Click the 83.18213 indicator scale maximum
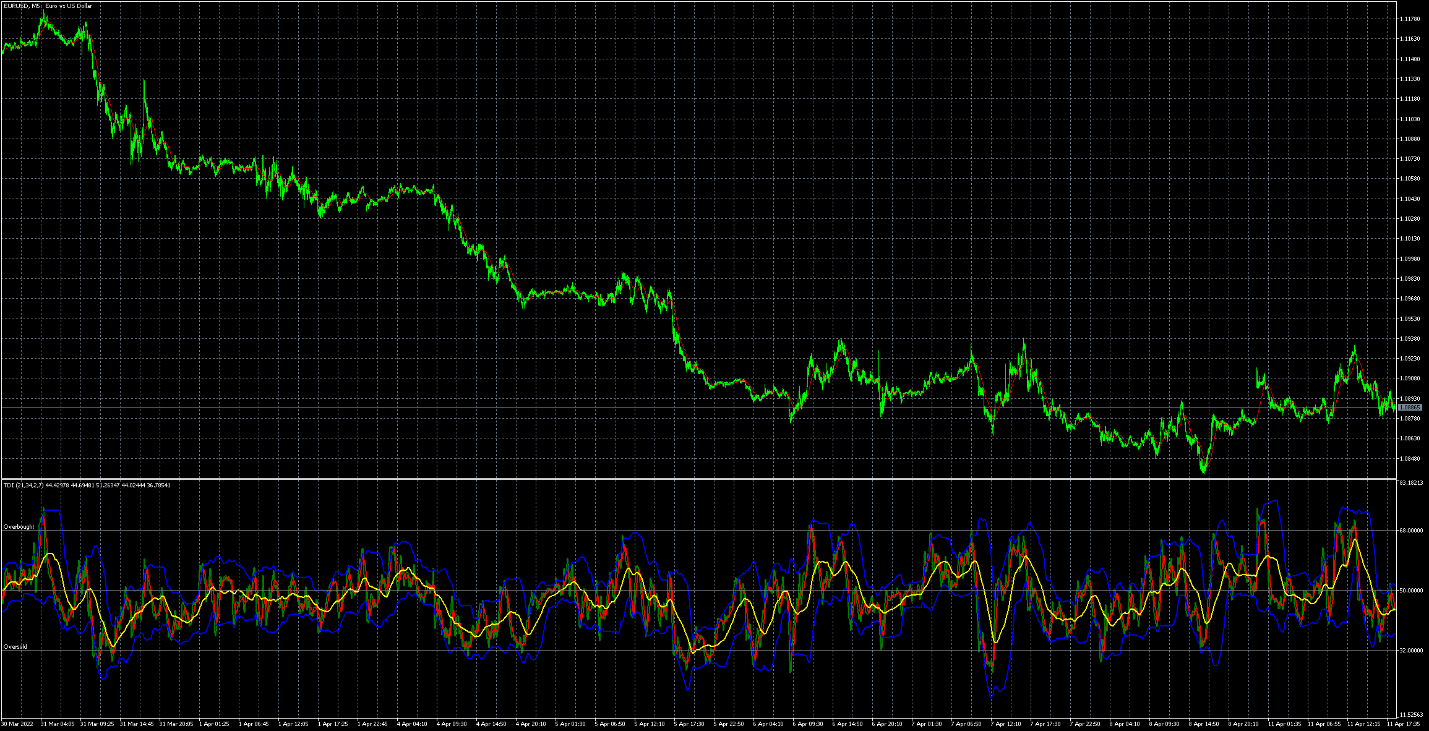 (1411, 482)
